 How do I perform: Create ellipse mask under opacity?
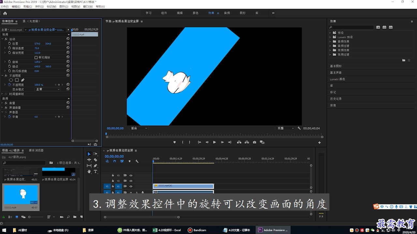[11, 80]
